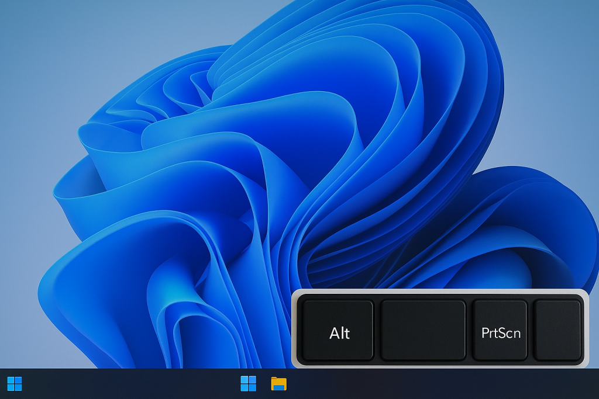Viewport: 599px width, 399px height.
Task: Launch File Explorer from the taskbar
Action: pyautogui.click(x=279, y=384)
